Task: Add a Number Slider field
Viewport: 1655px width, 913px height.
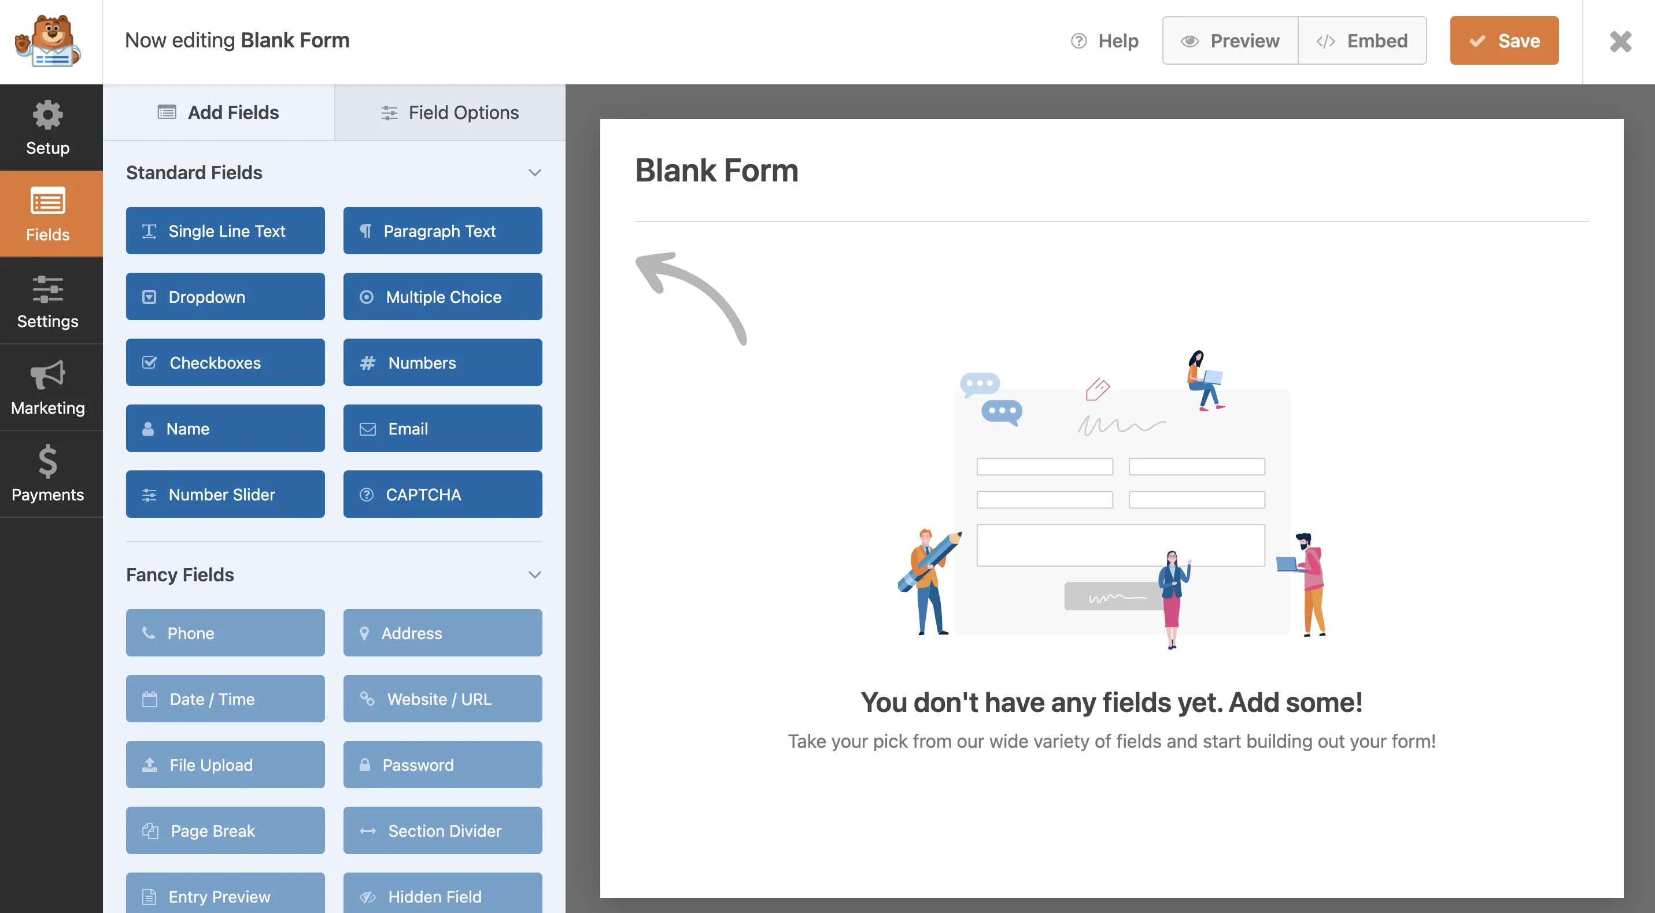Action: [225, 493]
